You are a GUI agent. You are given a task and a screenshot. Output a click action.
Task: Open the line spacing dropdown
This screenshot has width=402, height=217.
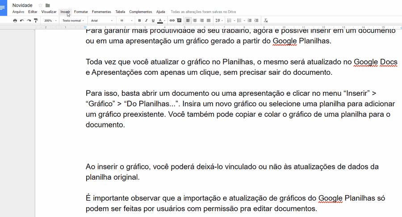(x=219, y=20)
